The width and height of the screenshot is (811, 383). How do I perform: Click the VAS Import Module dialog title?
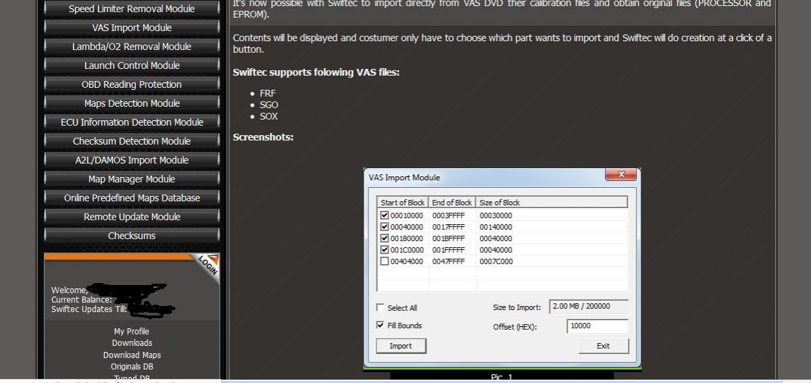(404, 178)
